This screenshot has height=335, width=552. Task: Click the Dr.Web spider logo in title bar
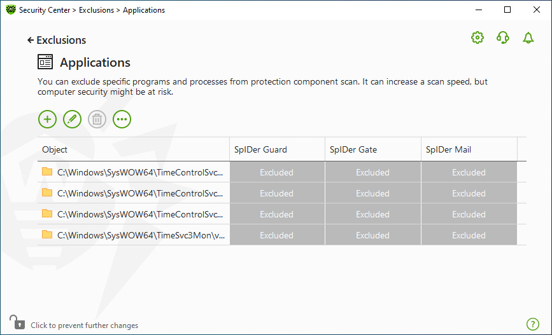point(11,10)
